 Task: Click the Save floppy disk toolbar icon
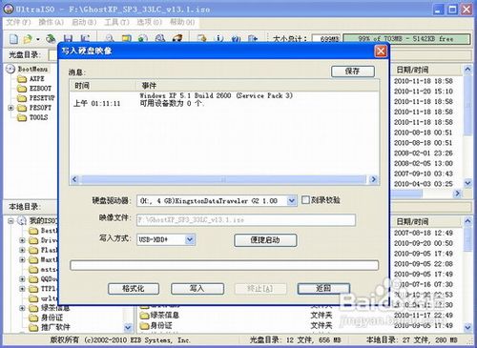click(x=68, y=39)
